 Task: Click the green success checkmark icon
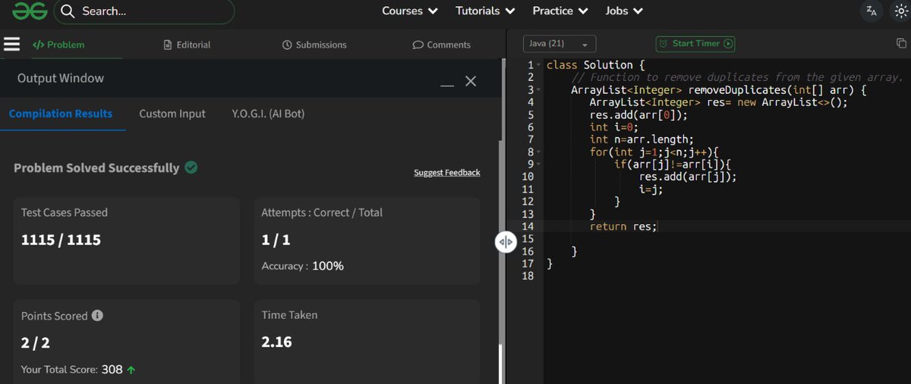(x=191, y=167)
